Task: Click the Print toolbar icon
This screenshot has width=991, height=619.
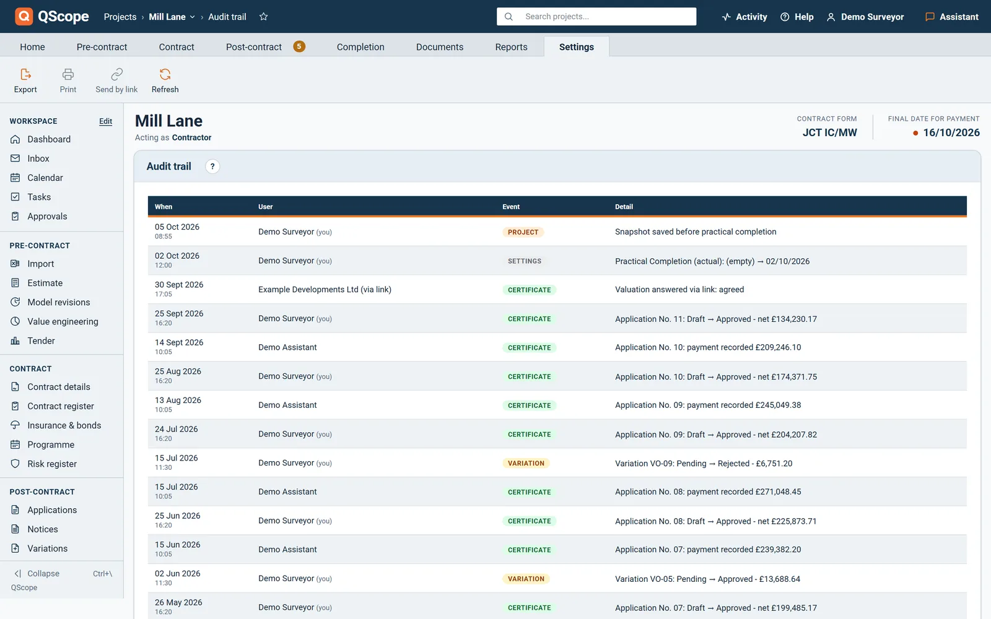Action: point(68,81)
